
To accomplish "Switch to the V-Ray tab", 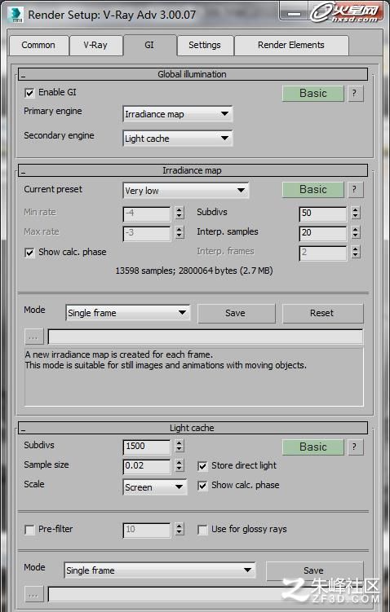I will [95, 46].
